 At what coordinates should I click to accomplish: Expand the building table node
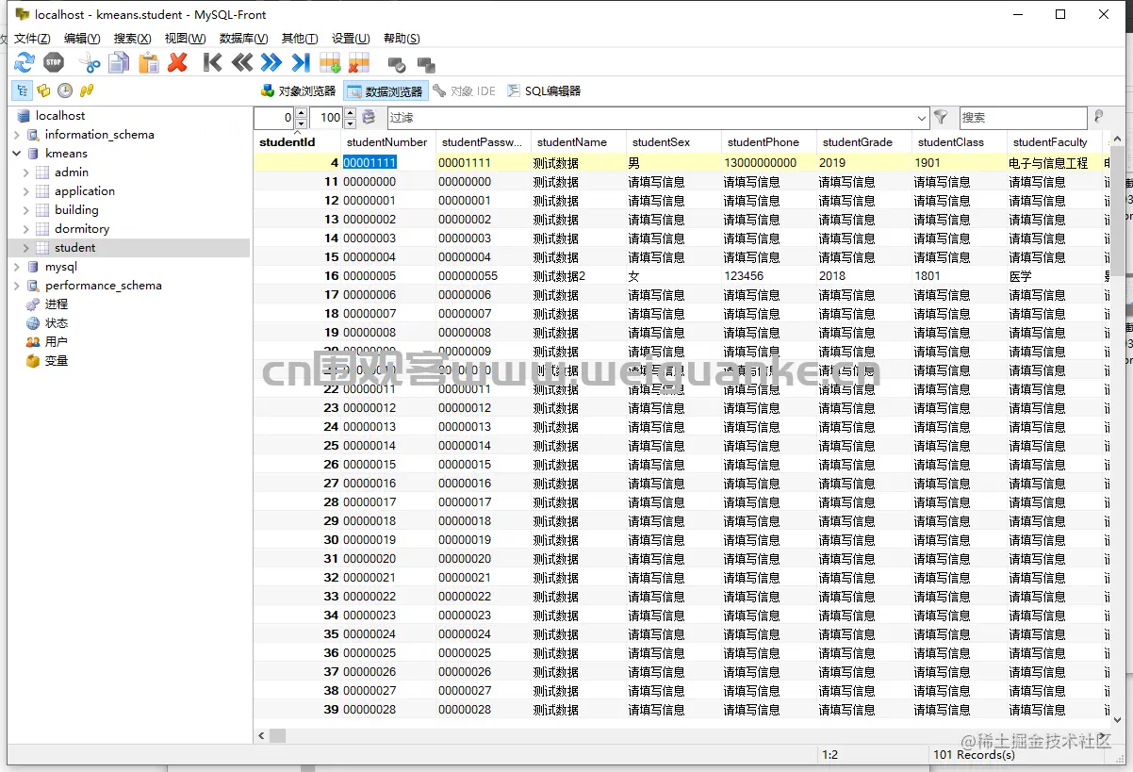[x=26, y=210]
